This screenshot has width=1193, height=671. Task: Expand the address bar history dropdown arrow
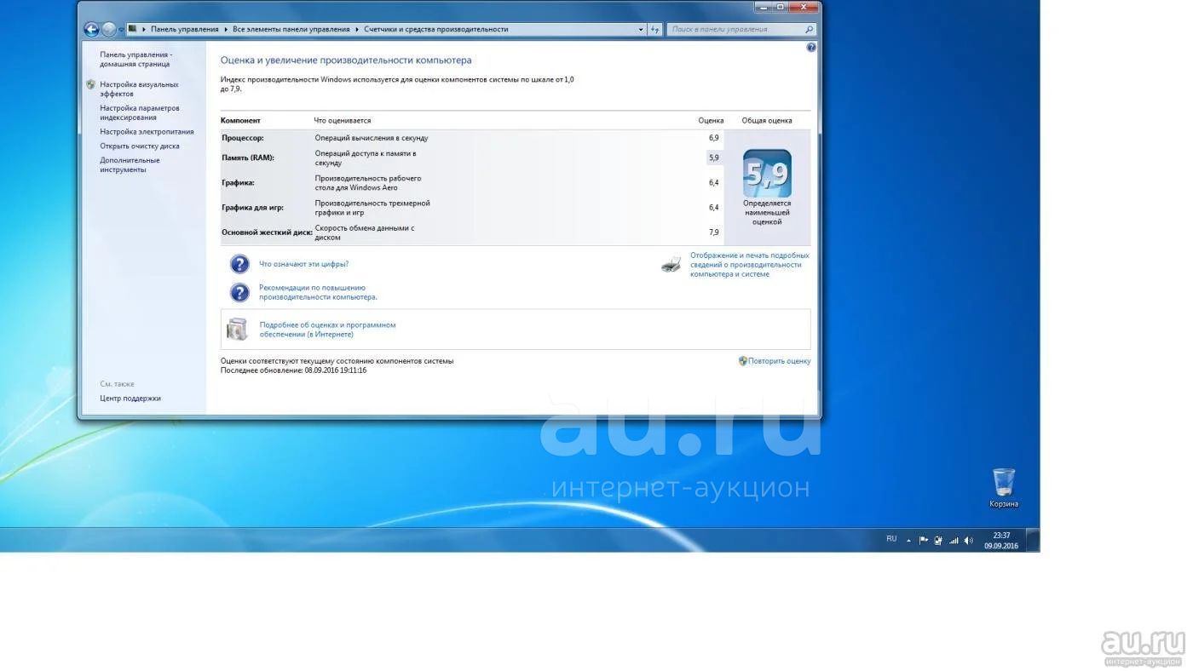pos(641,30)
